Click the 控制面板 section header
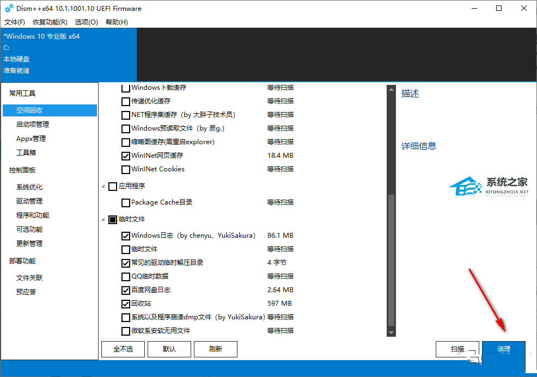This screenshot has height=377, width=537. pyautogui.click(x=22, y=170)
